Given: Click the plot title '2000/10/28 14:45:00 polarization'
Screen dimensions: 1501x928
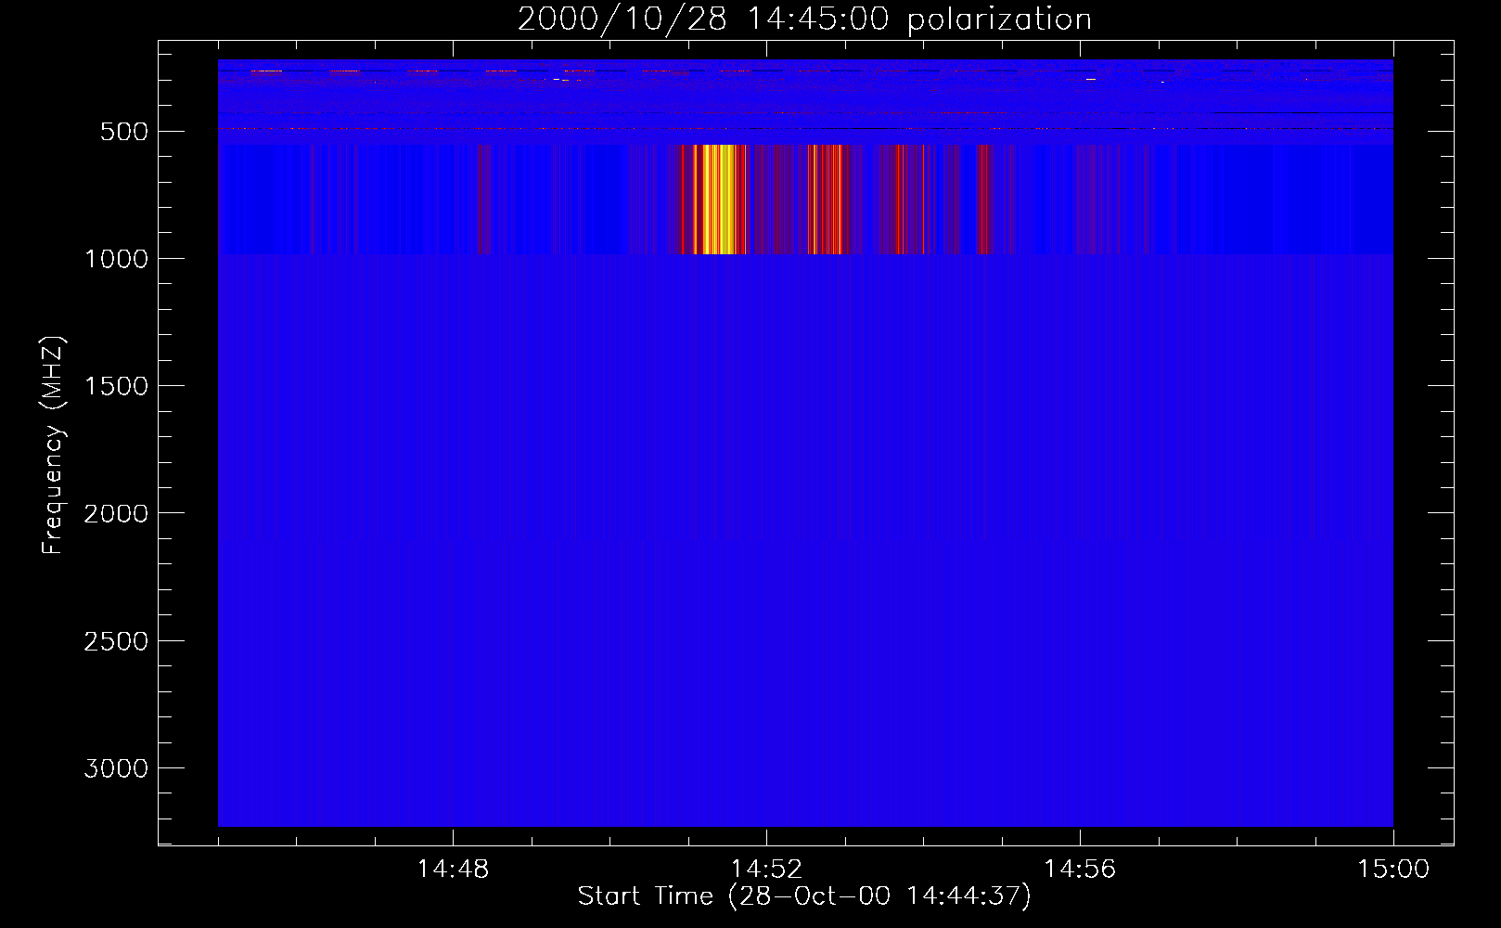Looking at the screenshot, I should pyautogui.click(x=804, y=19).
